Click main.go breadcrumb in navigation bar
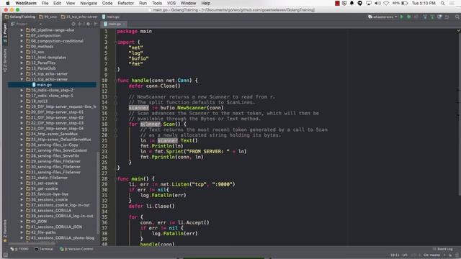Screen dimensions: 461x259 click(x=111, y=17)
